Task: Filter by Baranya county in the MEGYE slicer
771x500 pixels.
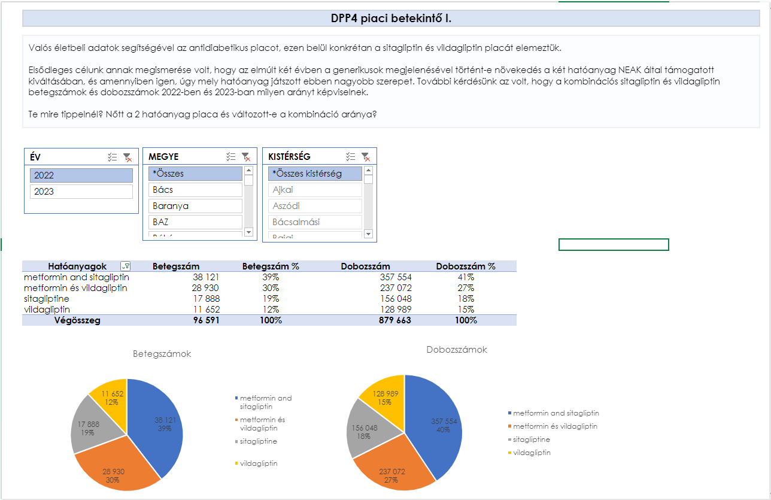Action: [x=195, y=206]
